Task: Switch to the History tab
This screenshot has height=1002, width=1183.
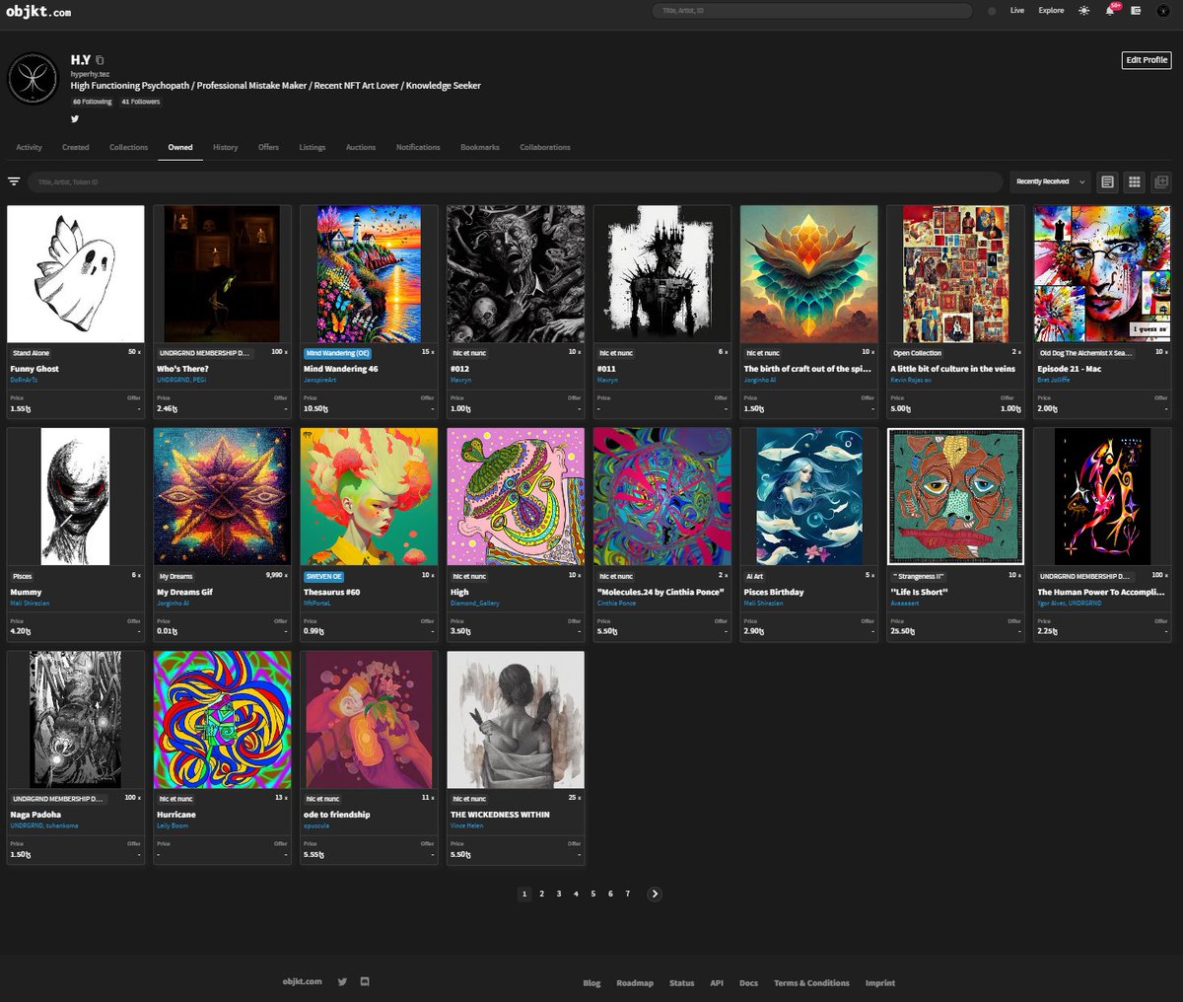Action: [226, 147]
